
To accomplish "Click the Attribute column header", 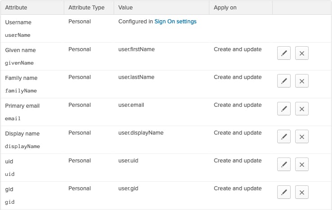I will (16, 8).
